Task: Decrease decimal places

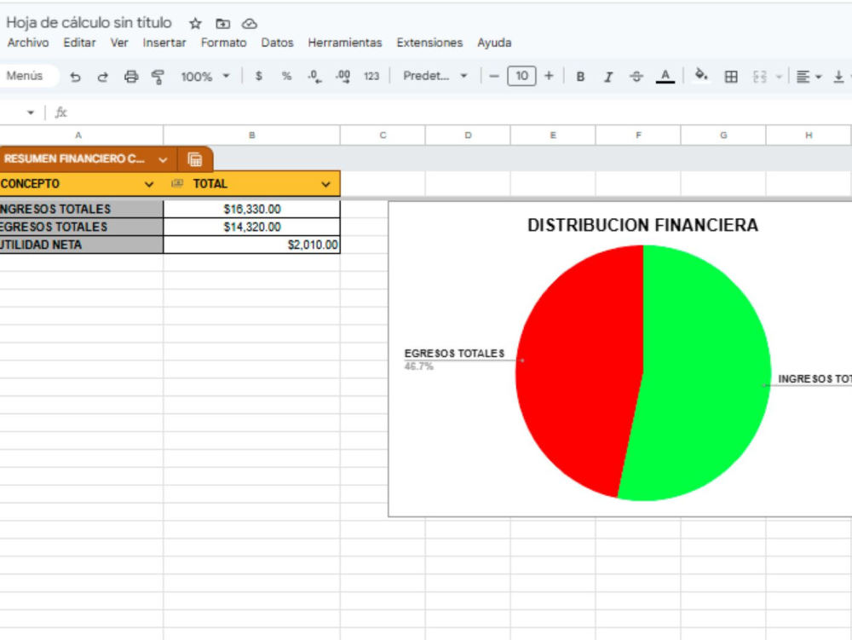Action: point(314,77)
